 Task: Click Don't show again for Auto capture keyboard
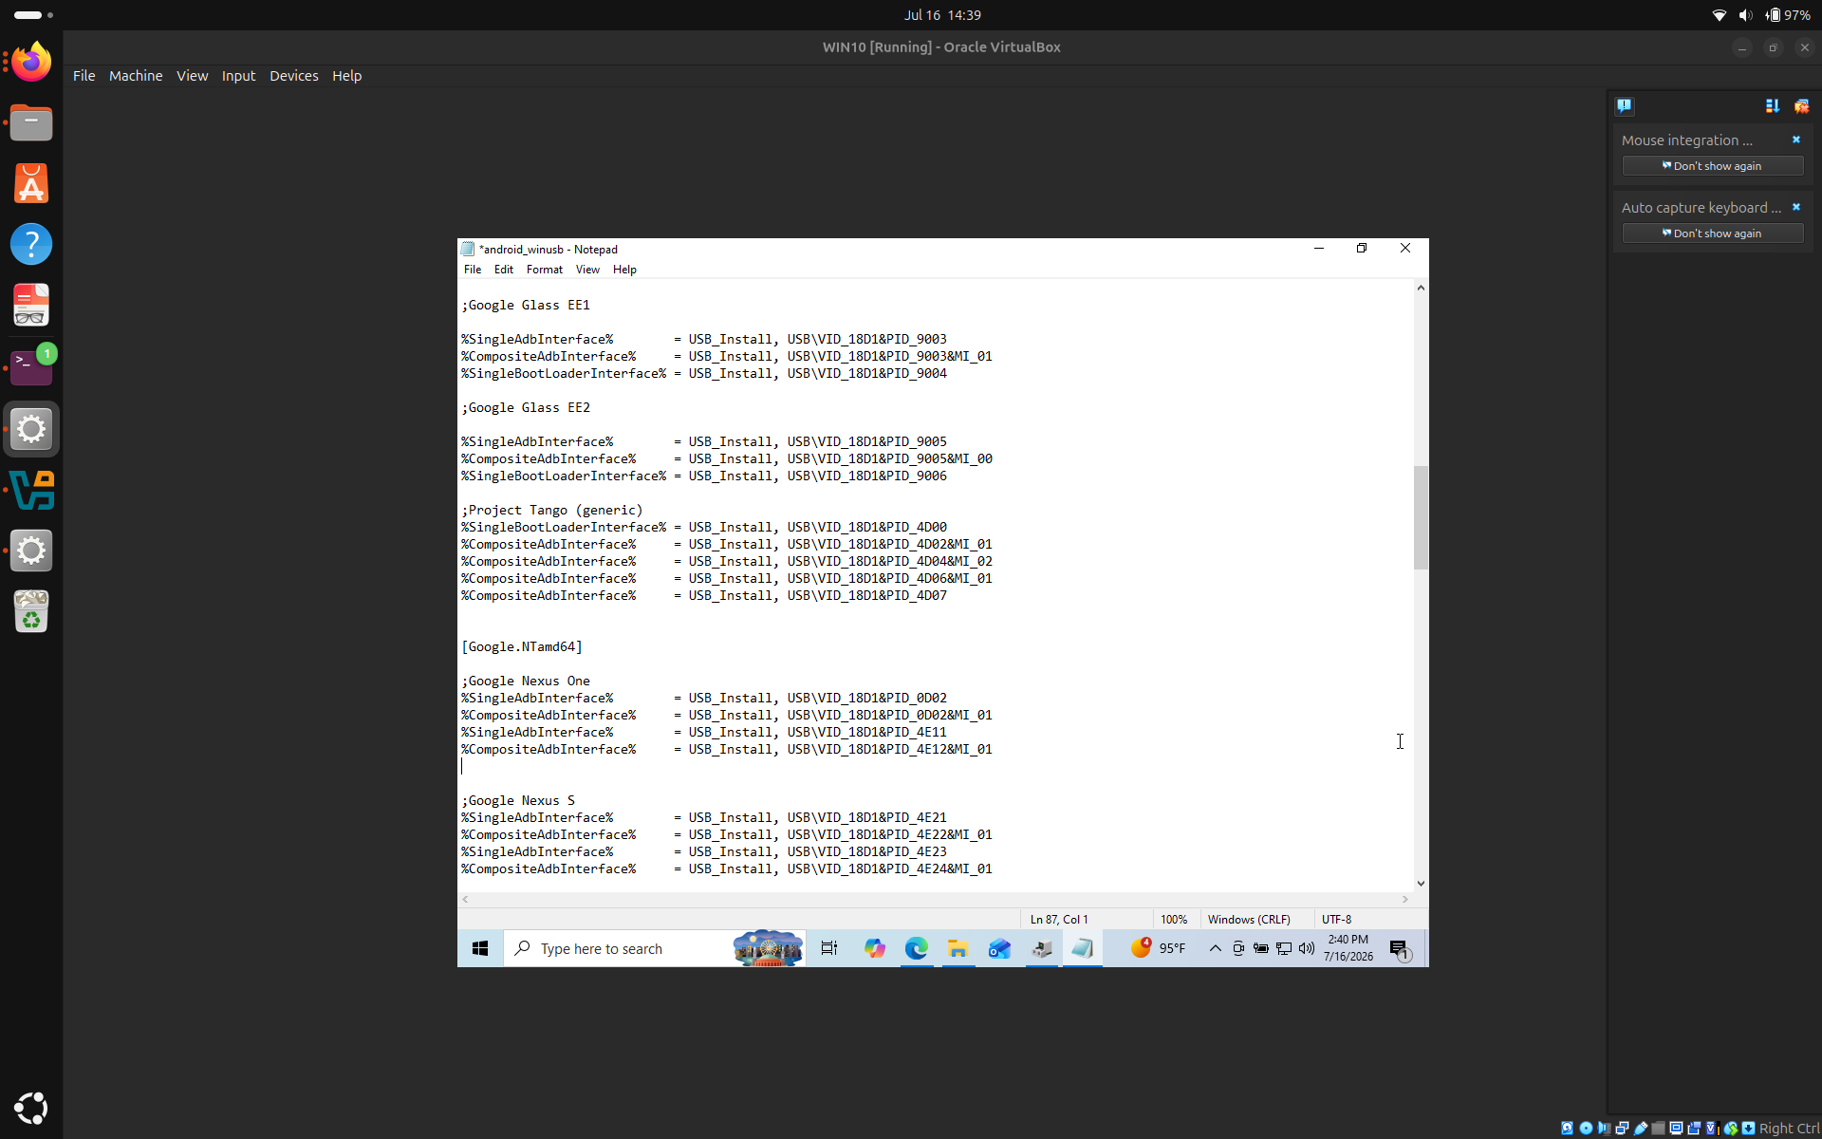[x=1712, y=233]
